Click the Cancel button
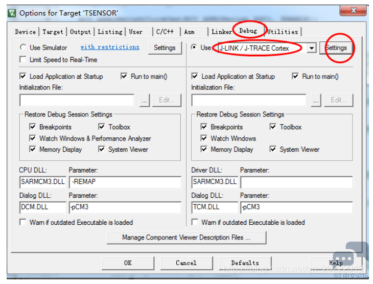The width and height of the screenshot is (373, 284). (186, 263)
